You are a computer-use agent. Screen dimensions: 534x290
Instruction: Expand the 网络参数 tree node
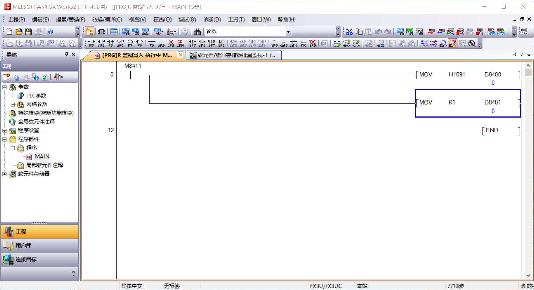click(13, 104)
